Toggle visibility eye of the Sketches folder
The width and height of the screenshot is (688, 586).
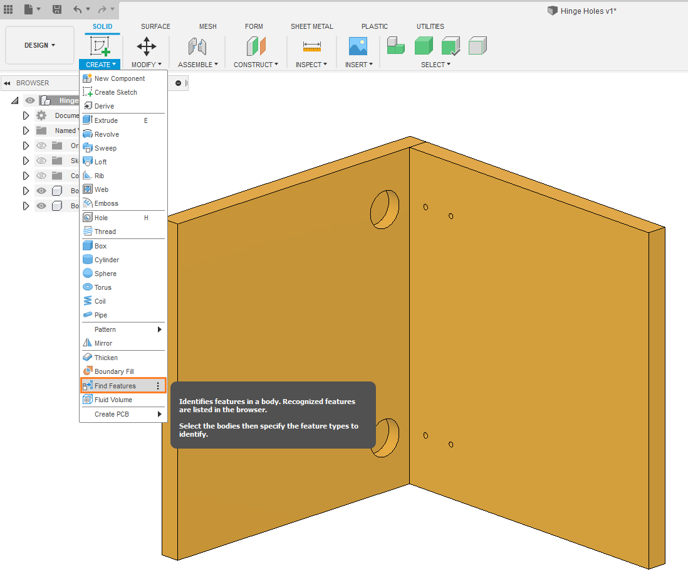click(41, 161)
